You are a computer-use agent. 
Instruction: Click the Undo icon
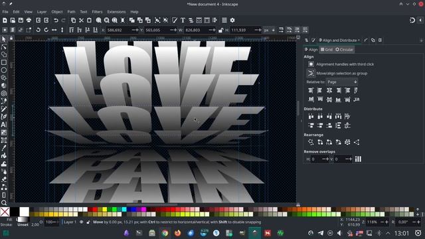pyautogui.click(x=56, y=21)
